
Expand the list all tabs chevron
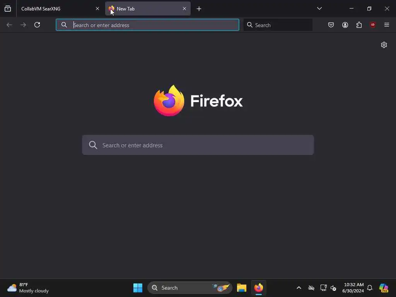pos(319,9)
